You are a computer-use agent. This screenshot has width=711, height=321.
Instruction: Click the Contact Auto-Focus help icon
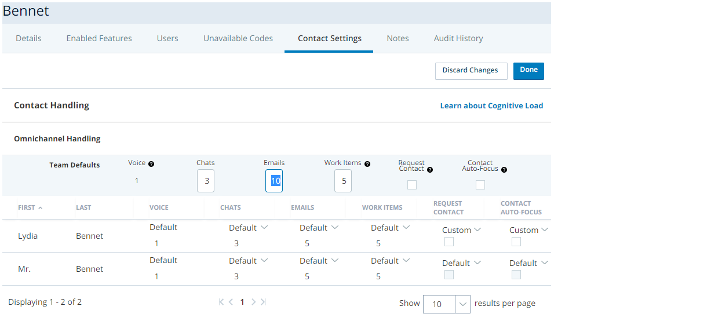(504, 170)
